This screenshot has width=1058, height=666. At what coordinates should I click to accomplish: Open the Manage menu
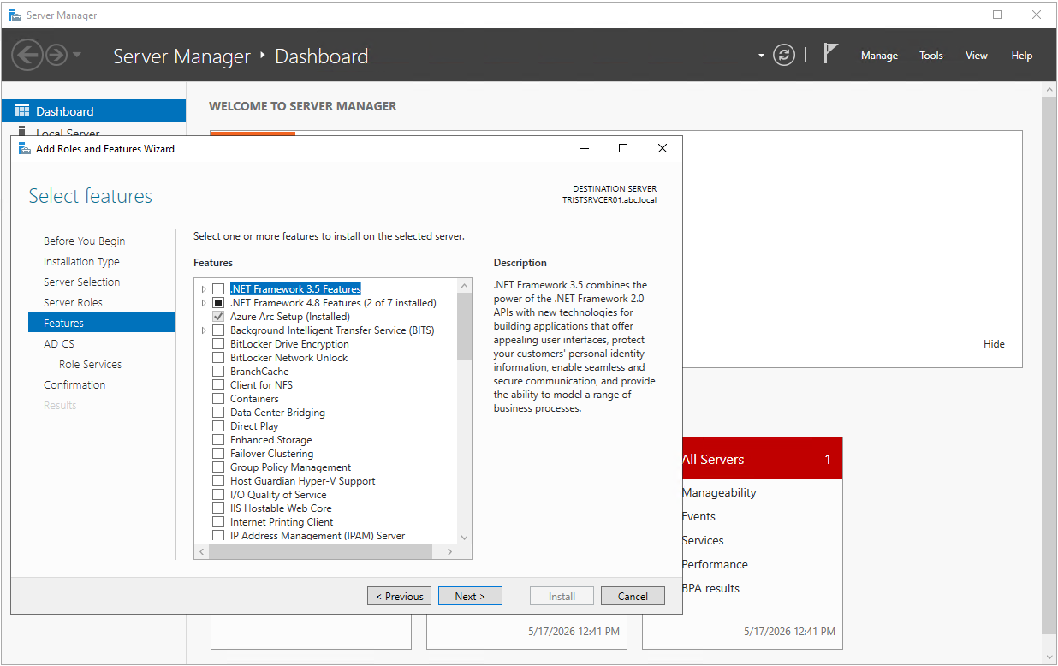click(879, 56)
